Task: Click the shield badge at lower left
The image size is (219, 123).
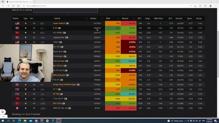Action: click(x=3, y=112)
